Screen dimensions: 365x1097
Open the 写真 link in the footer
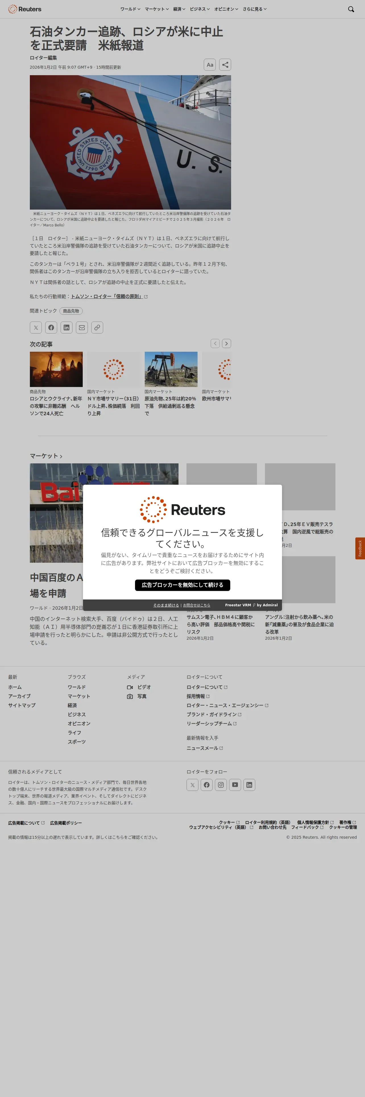(137, 696)
